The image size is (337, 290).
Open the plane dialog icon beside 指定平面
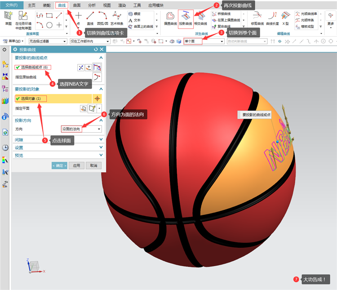pyautogui.click(x=84, y=108)
